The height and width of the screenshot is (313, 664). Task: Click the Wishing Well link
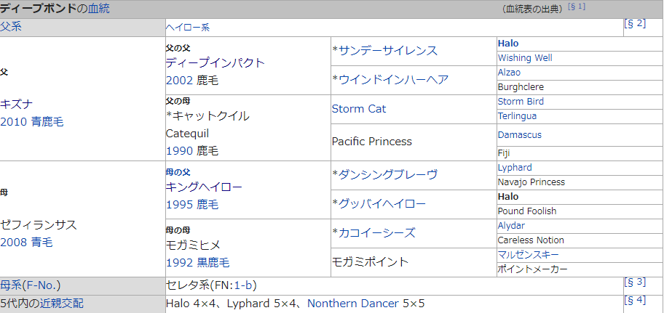tap(525, 57)
